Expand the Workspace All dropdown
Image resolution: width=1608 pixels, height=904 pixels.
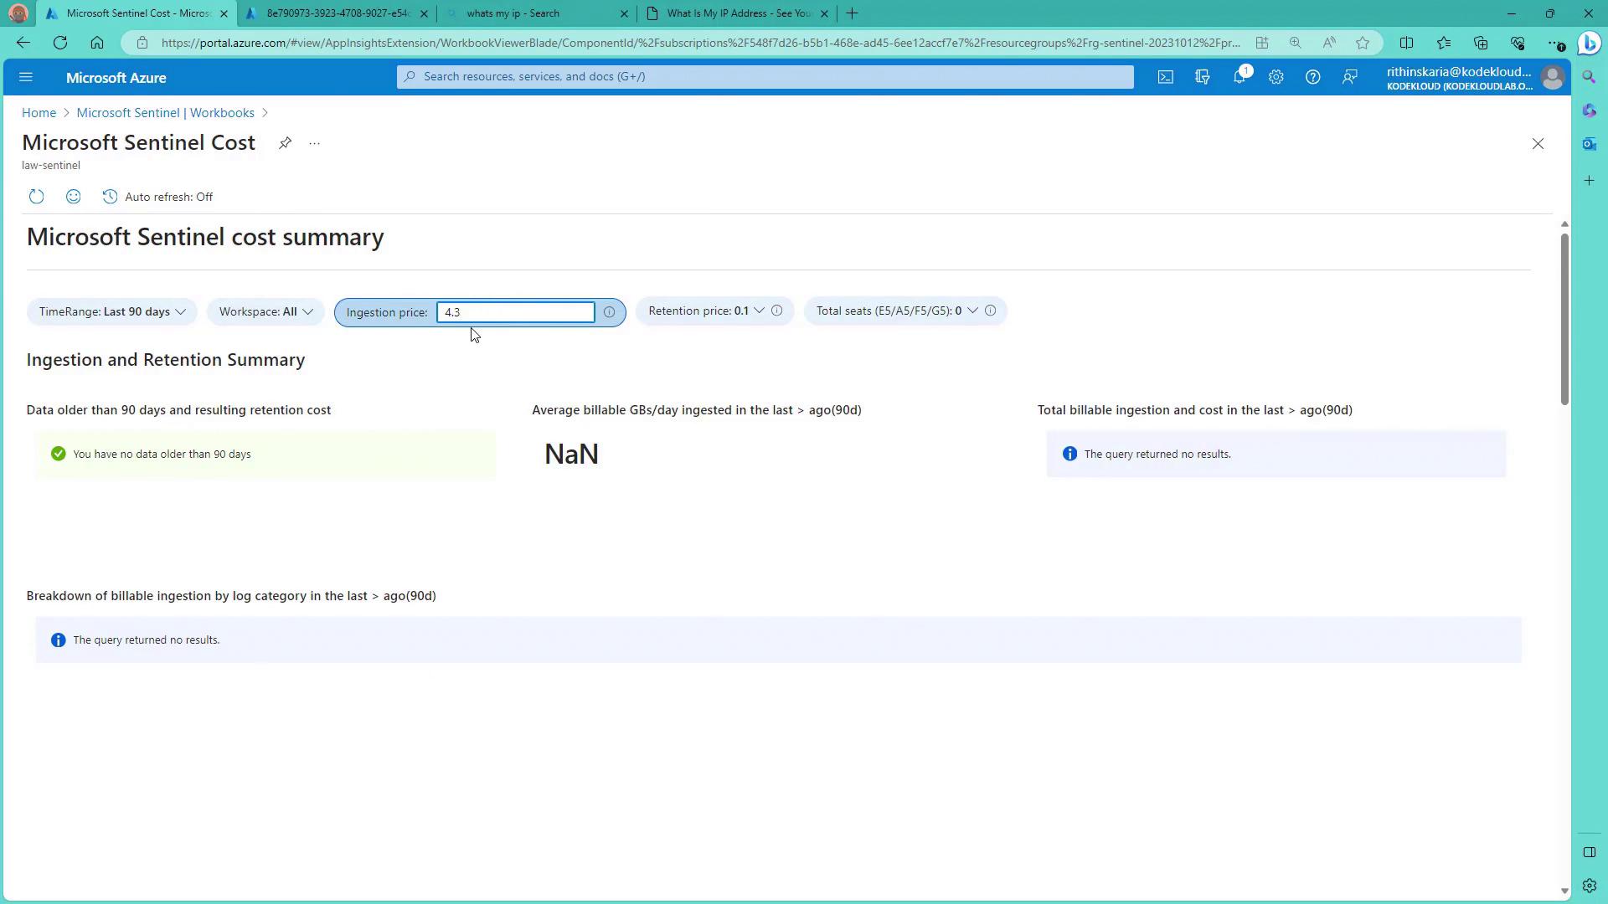pos(265,311)
